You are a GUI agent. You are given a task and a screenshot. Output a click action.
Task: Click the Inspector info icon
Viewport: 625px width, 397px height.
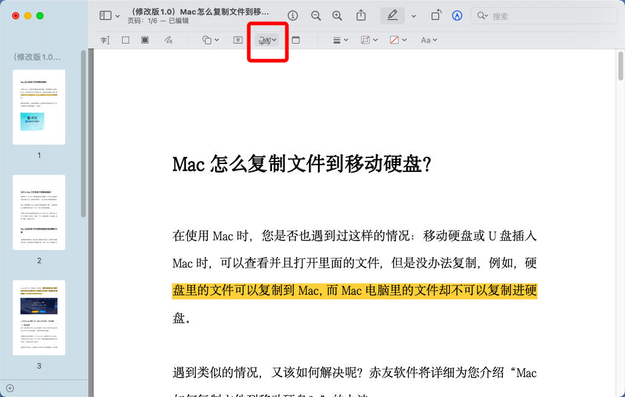tap(293, 16)
